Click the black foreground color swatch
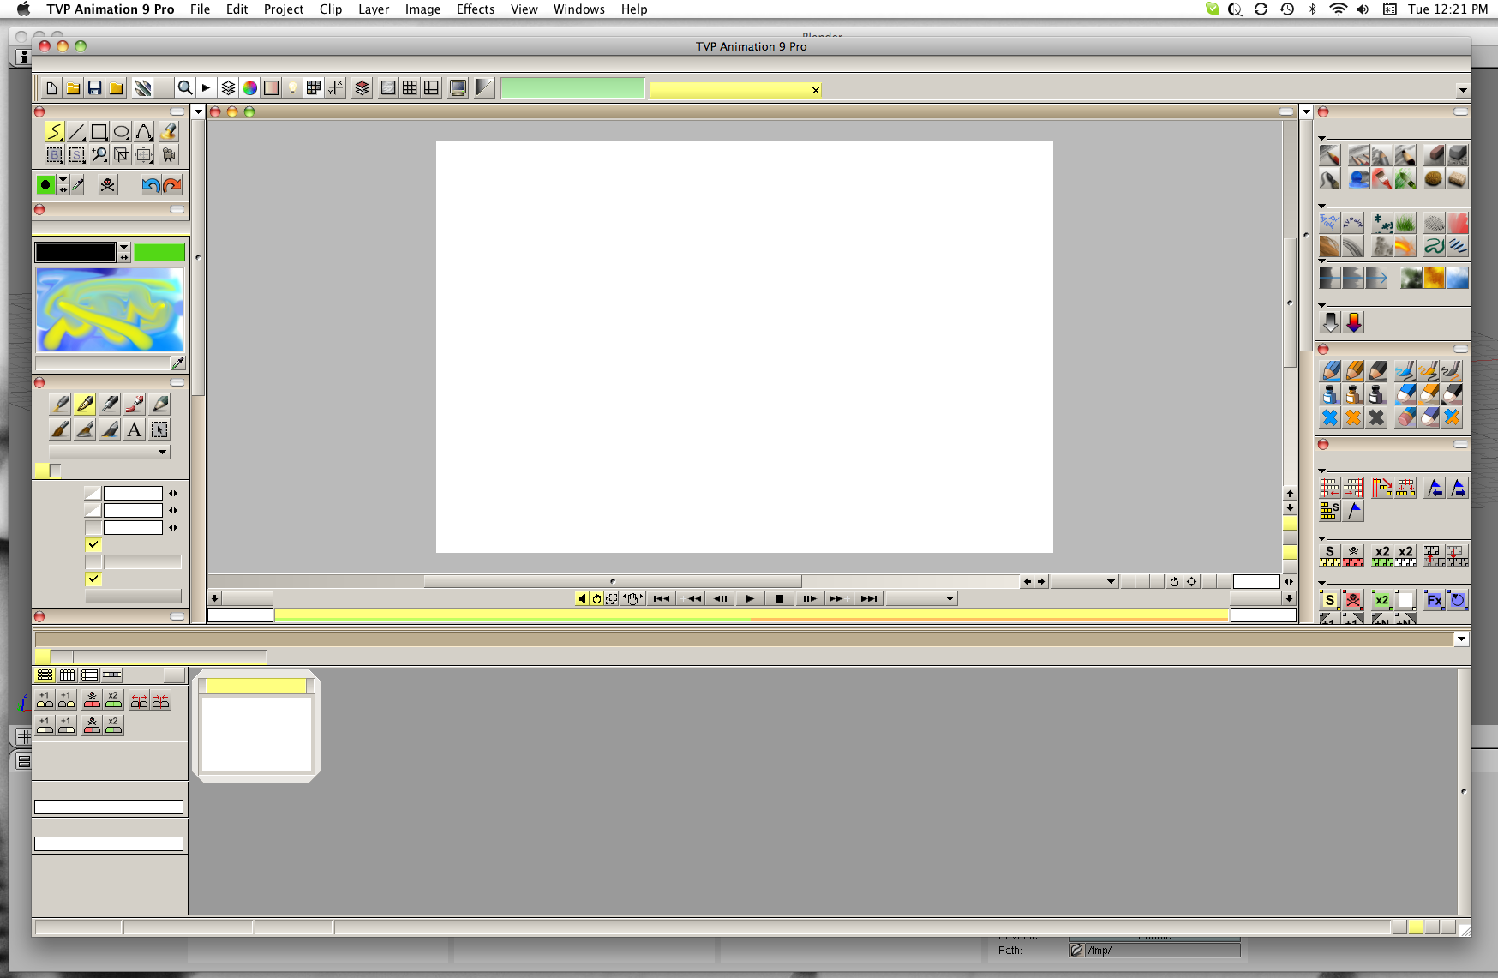Screen dimensions: 1498x978 75,252
